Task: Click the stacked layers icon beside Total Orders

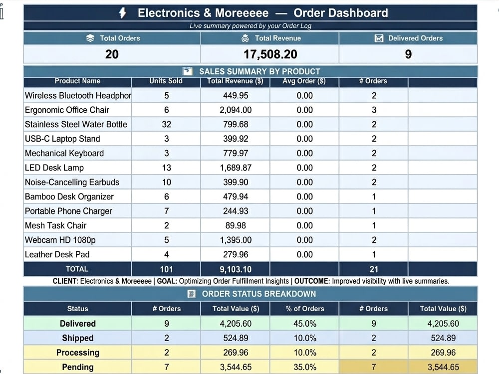Action: click(90, 38)
